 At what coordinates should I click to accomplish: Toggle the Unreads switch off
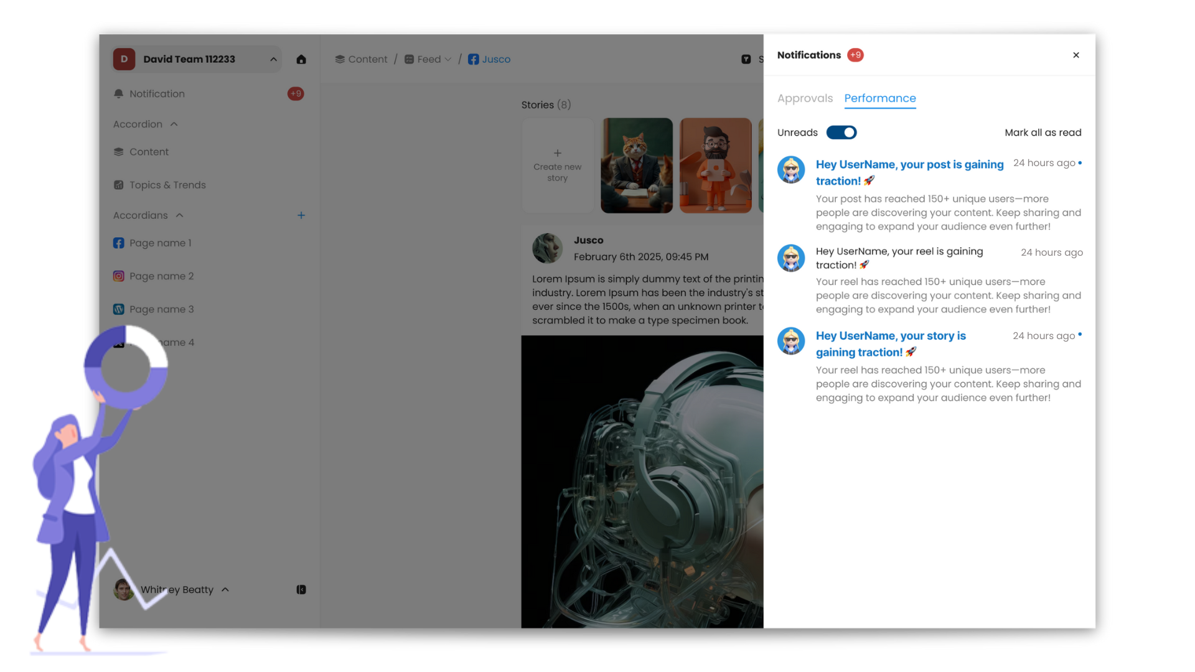coord(841,133)
